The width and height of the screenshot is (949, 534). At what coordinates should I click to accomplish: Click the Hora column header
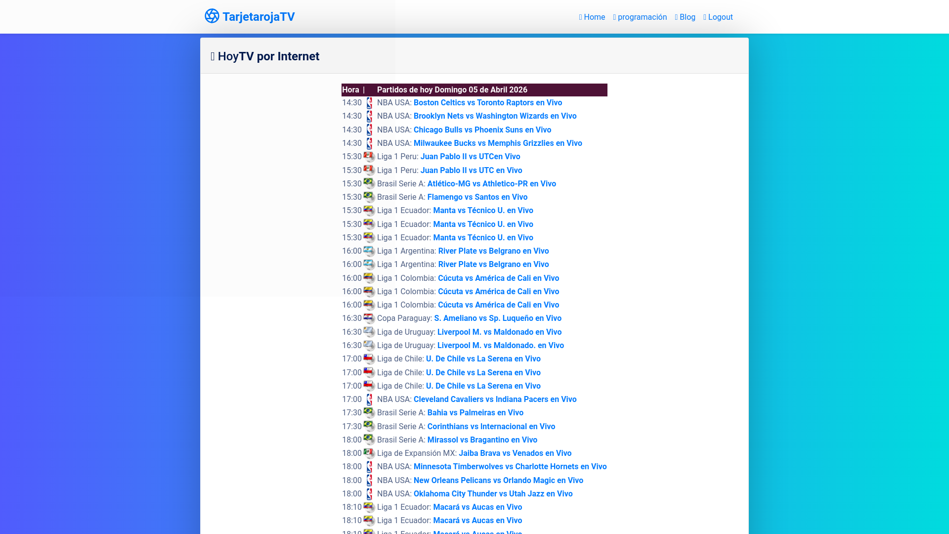click(x=350, y=90)
